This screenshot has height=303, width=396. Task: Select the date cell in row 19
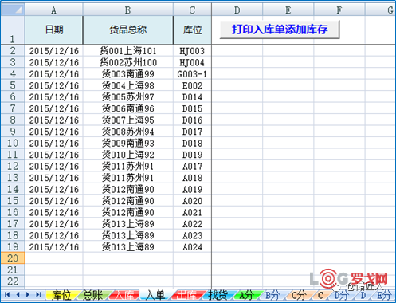[x=54, y=247]
